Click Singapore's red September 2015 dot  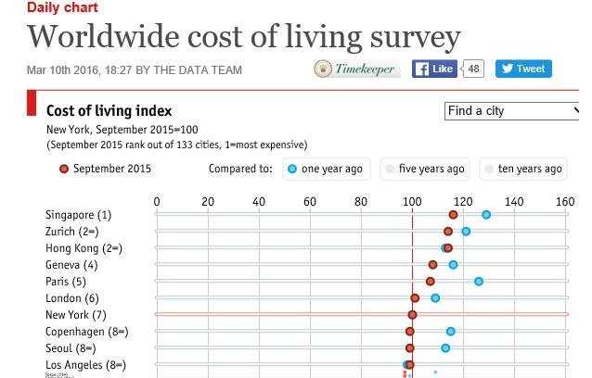tap(453, 215)
